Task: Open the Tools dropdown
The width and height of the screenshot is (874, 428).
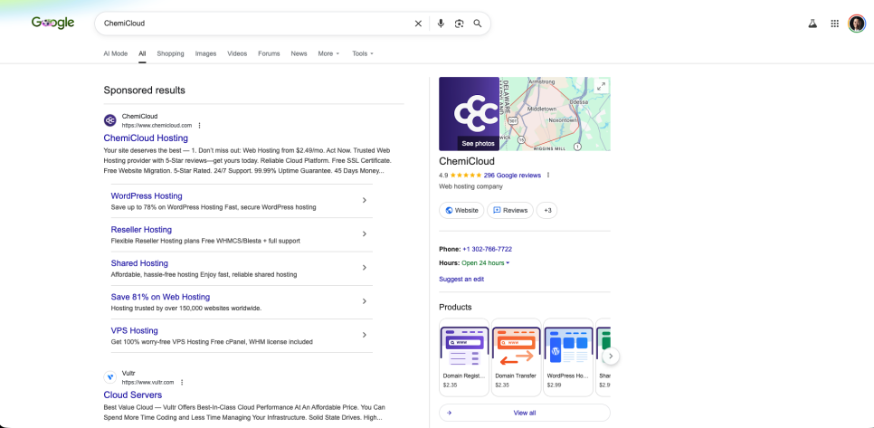Action: point(363,53)
